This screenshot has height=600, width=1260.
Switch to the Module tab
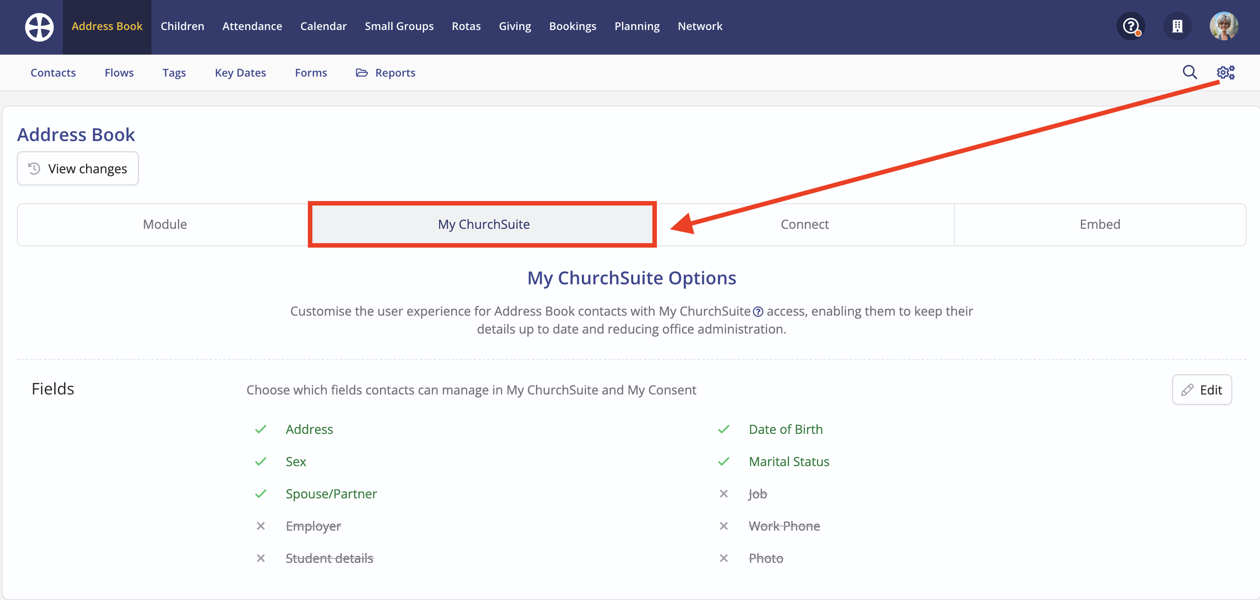tap(164, 224)
